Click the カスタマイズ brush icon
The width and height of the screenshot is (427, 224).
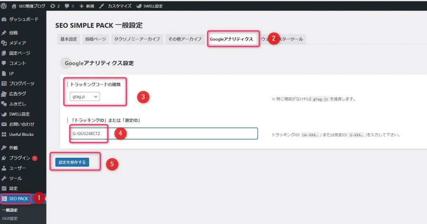click(102, 6)
